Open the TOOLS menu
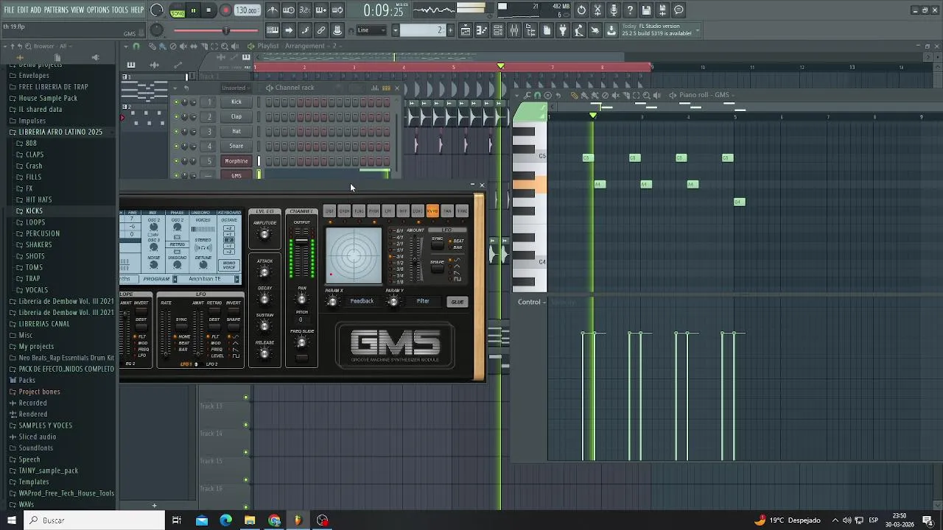 point(120,10)
